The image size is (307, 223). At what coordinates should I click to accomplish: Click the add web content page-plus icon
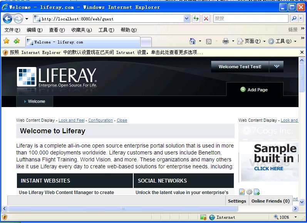[257, 192]
